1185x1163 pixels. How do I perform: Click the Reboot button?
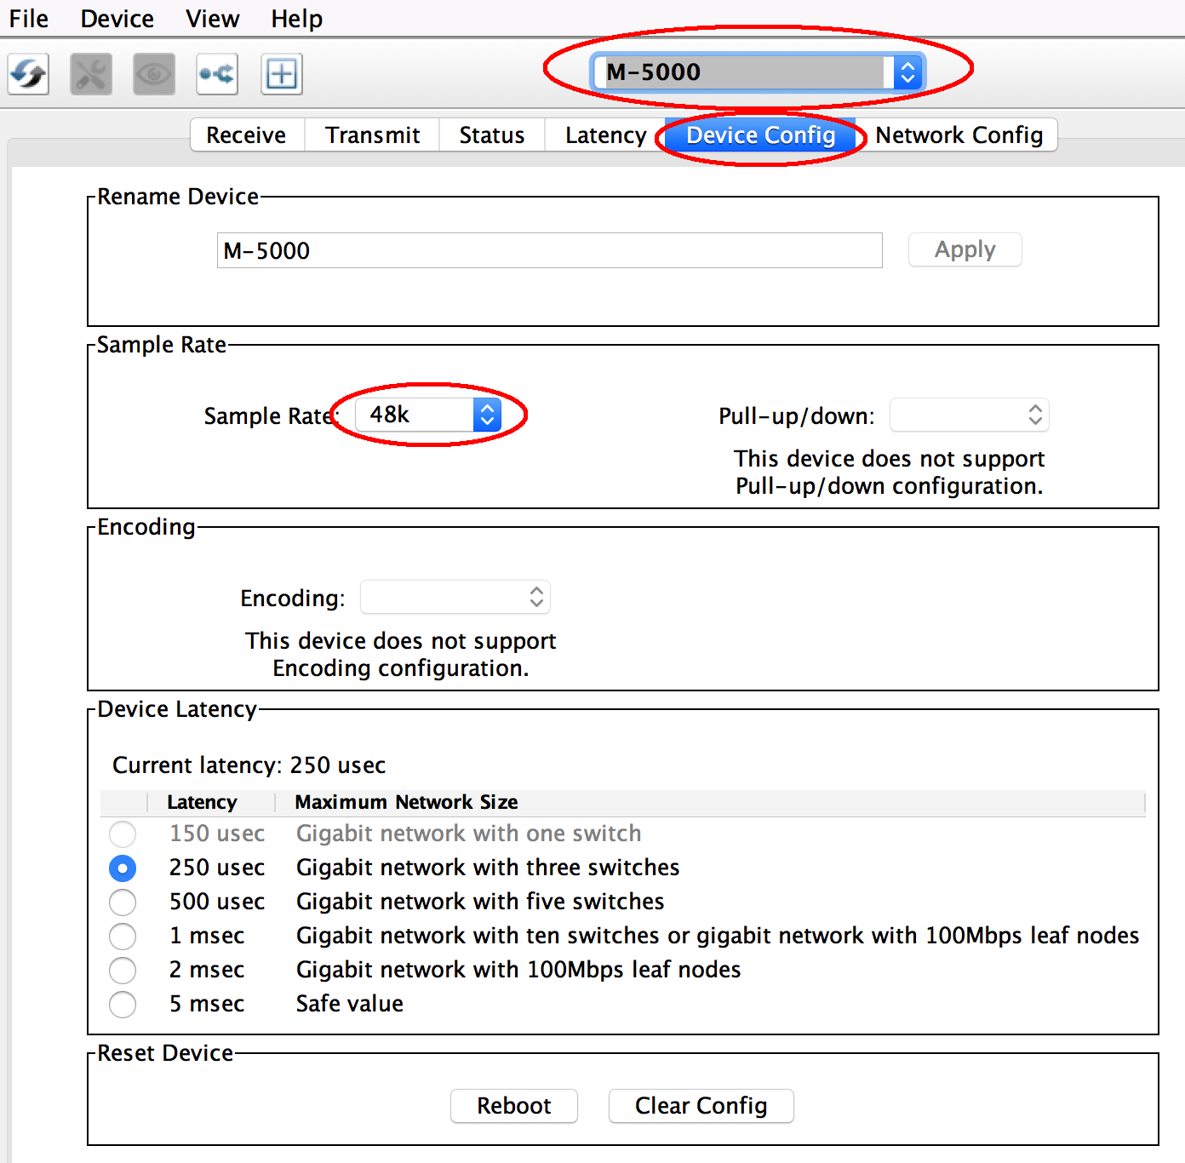pos(514,1106)
